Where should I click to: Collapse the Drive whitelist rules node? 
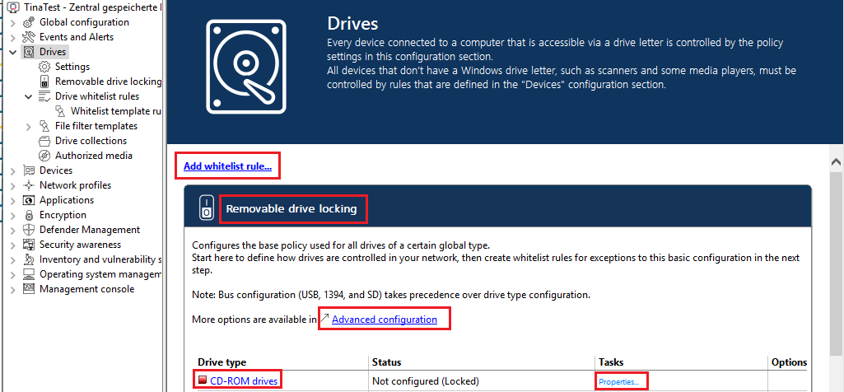(x=29, y=96)
